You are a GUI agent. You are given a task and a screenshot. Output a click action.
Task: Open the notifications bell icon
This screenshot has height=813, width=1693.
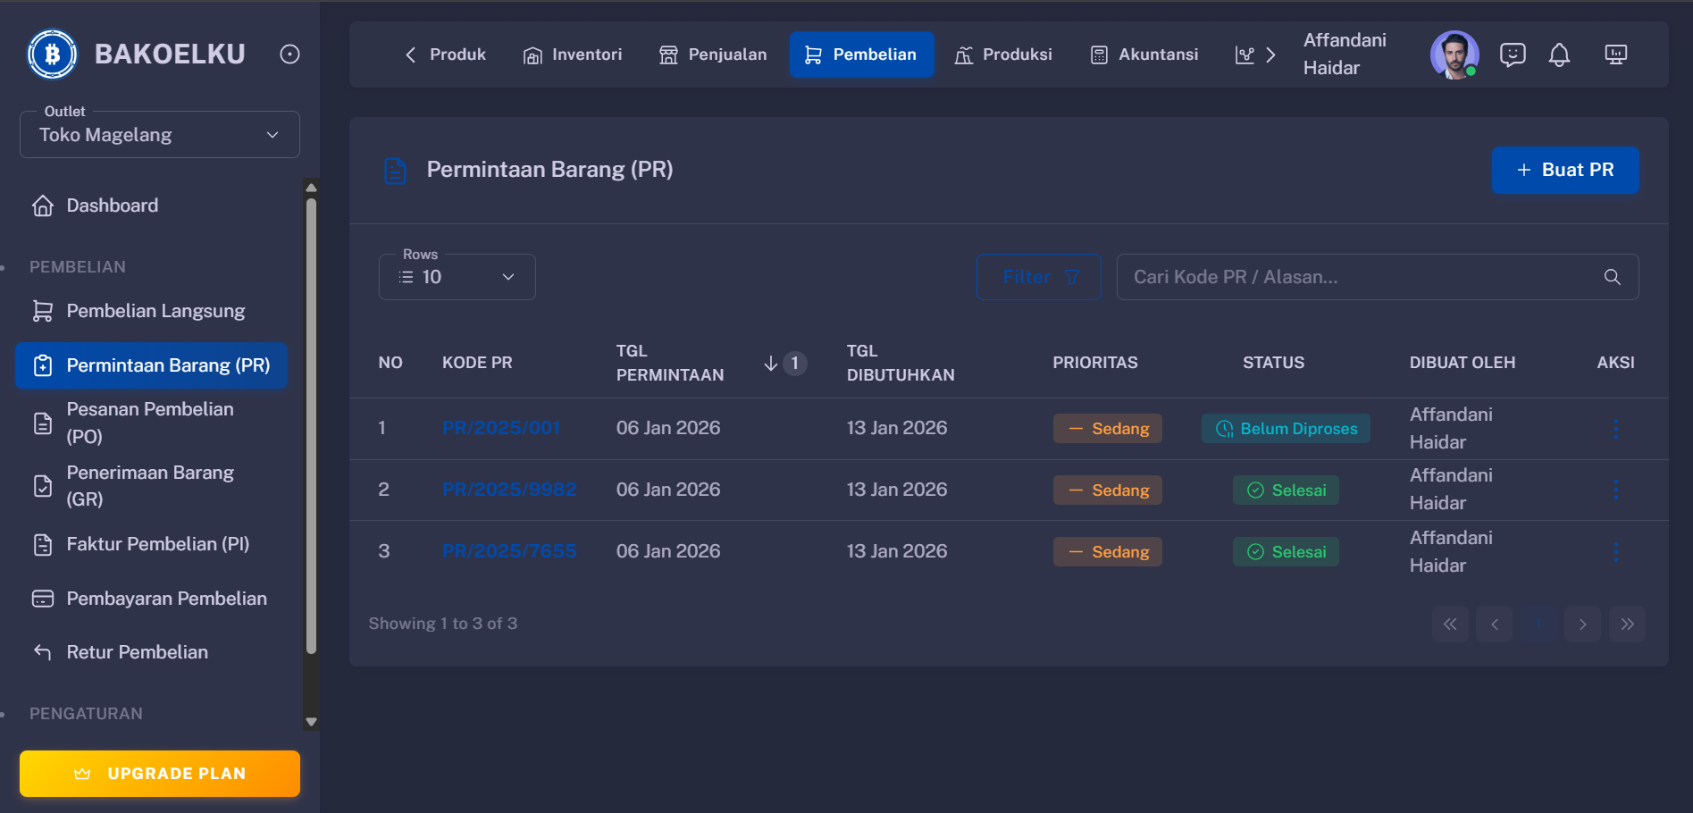[1560, 54]
